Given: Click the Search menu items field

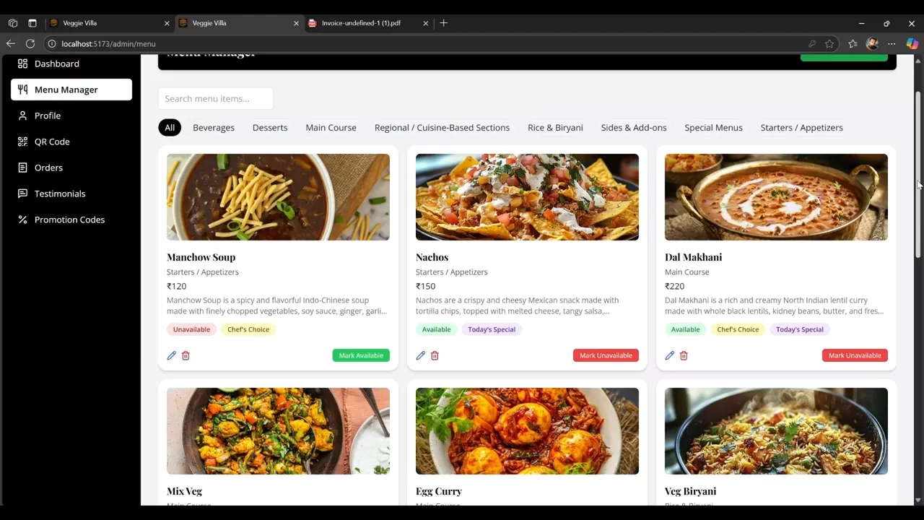Looking at the screenshot, I should tap(215, 99).
